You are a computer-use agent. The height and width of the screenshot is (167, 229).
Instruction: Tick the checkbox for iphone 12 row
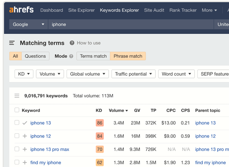[17, 136]
